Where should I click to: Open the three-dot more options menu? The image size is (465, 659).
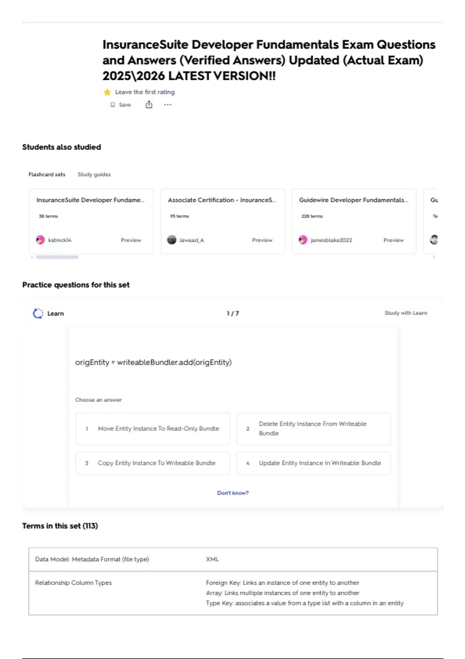[167, 105]
